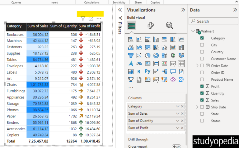This screenshot has width=239, height=148.
Task: Check the State field checkbox
Action: click(202, 114)
